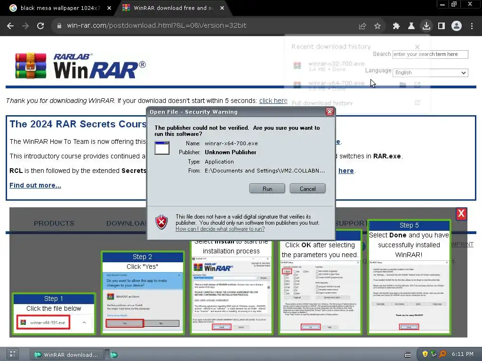
Task: Click the site search input field
Action: point(430,55)
